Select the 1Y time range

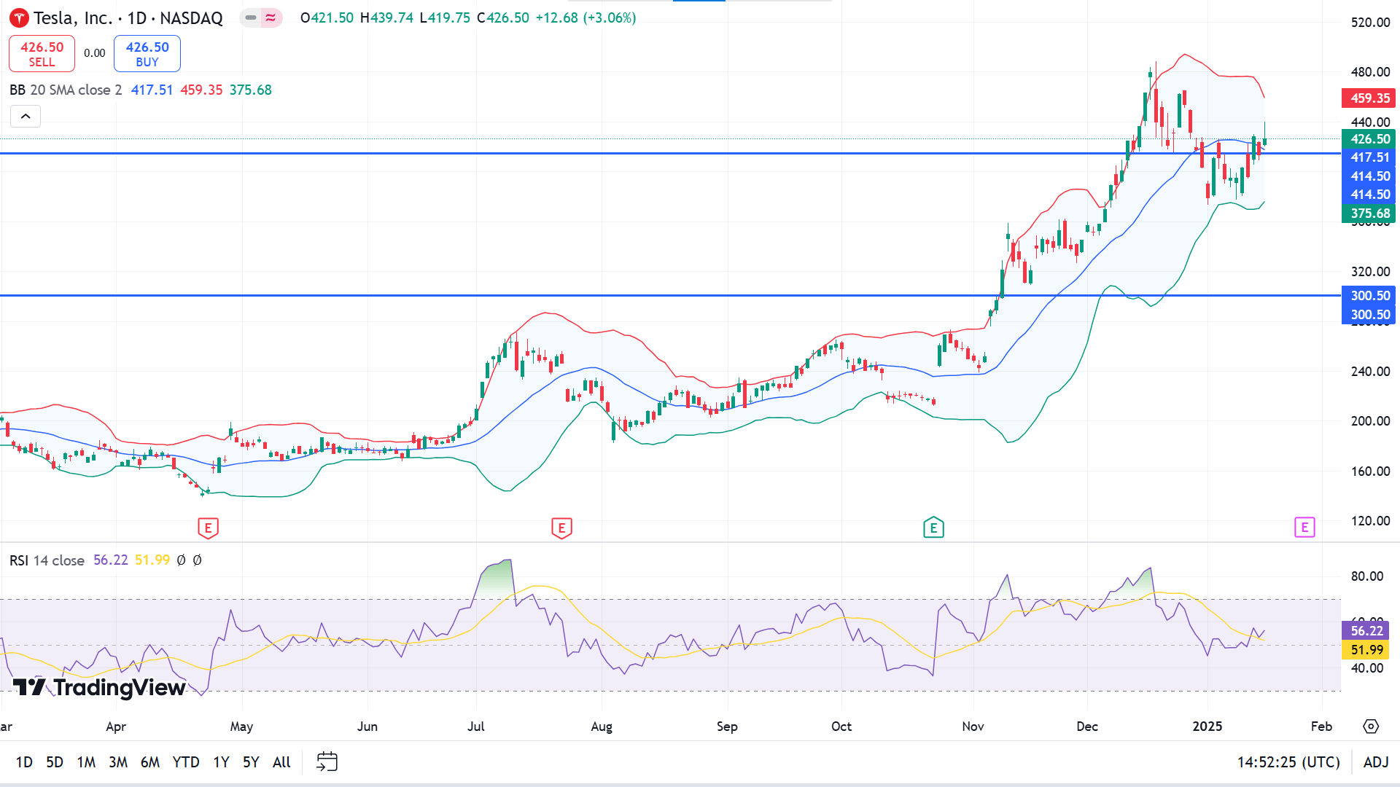point(221,762)
